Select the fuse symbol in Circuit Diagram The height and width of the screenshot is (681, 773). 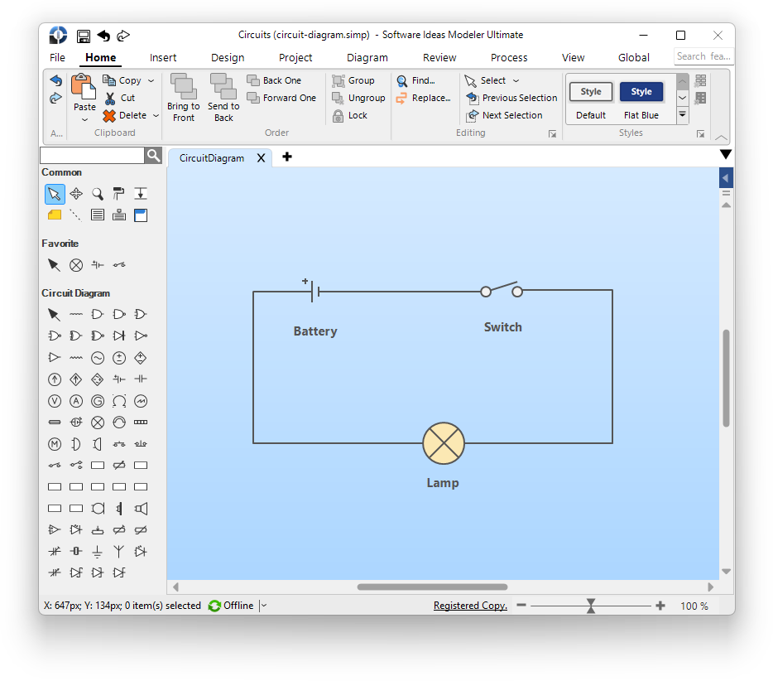point(55,423)
